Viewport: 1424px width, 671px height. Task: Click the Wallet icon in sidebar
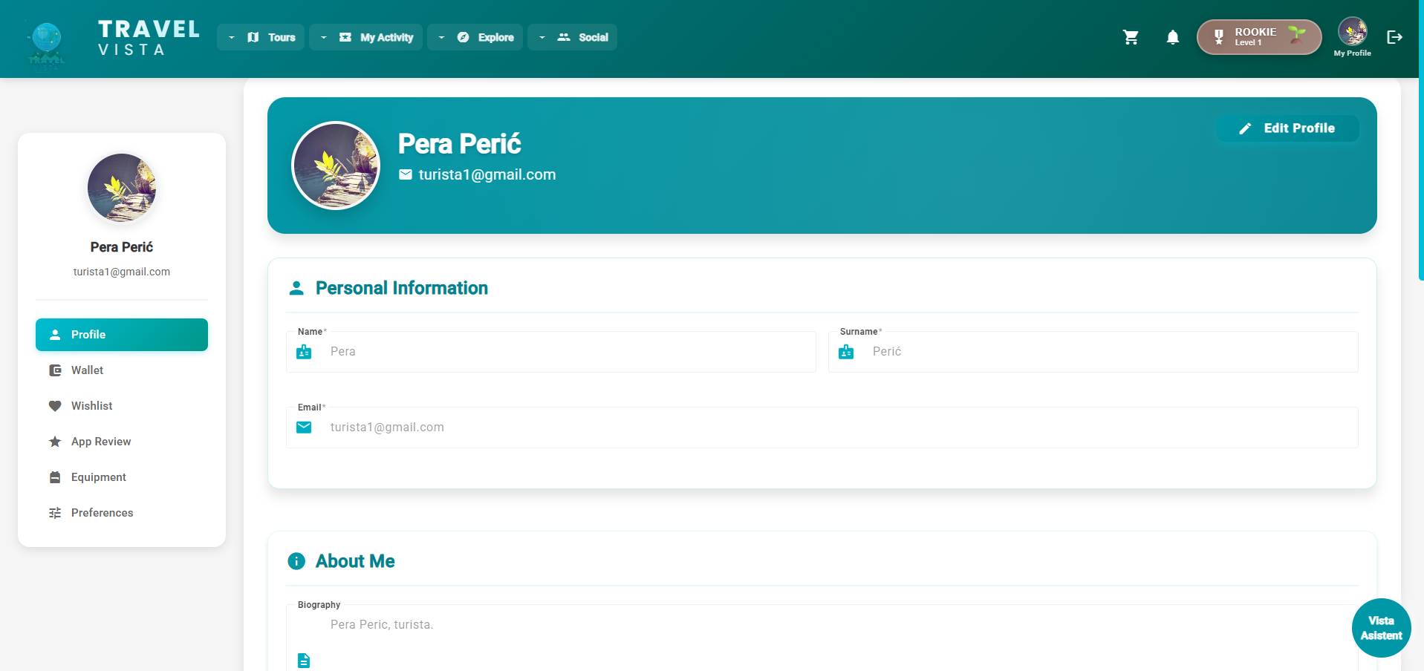[55, 370]
